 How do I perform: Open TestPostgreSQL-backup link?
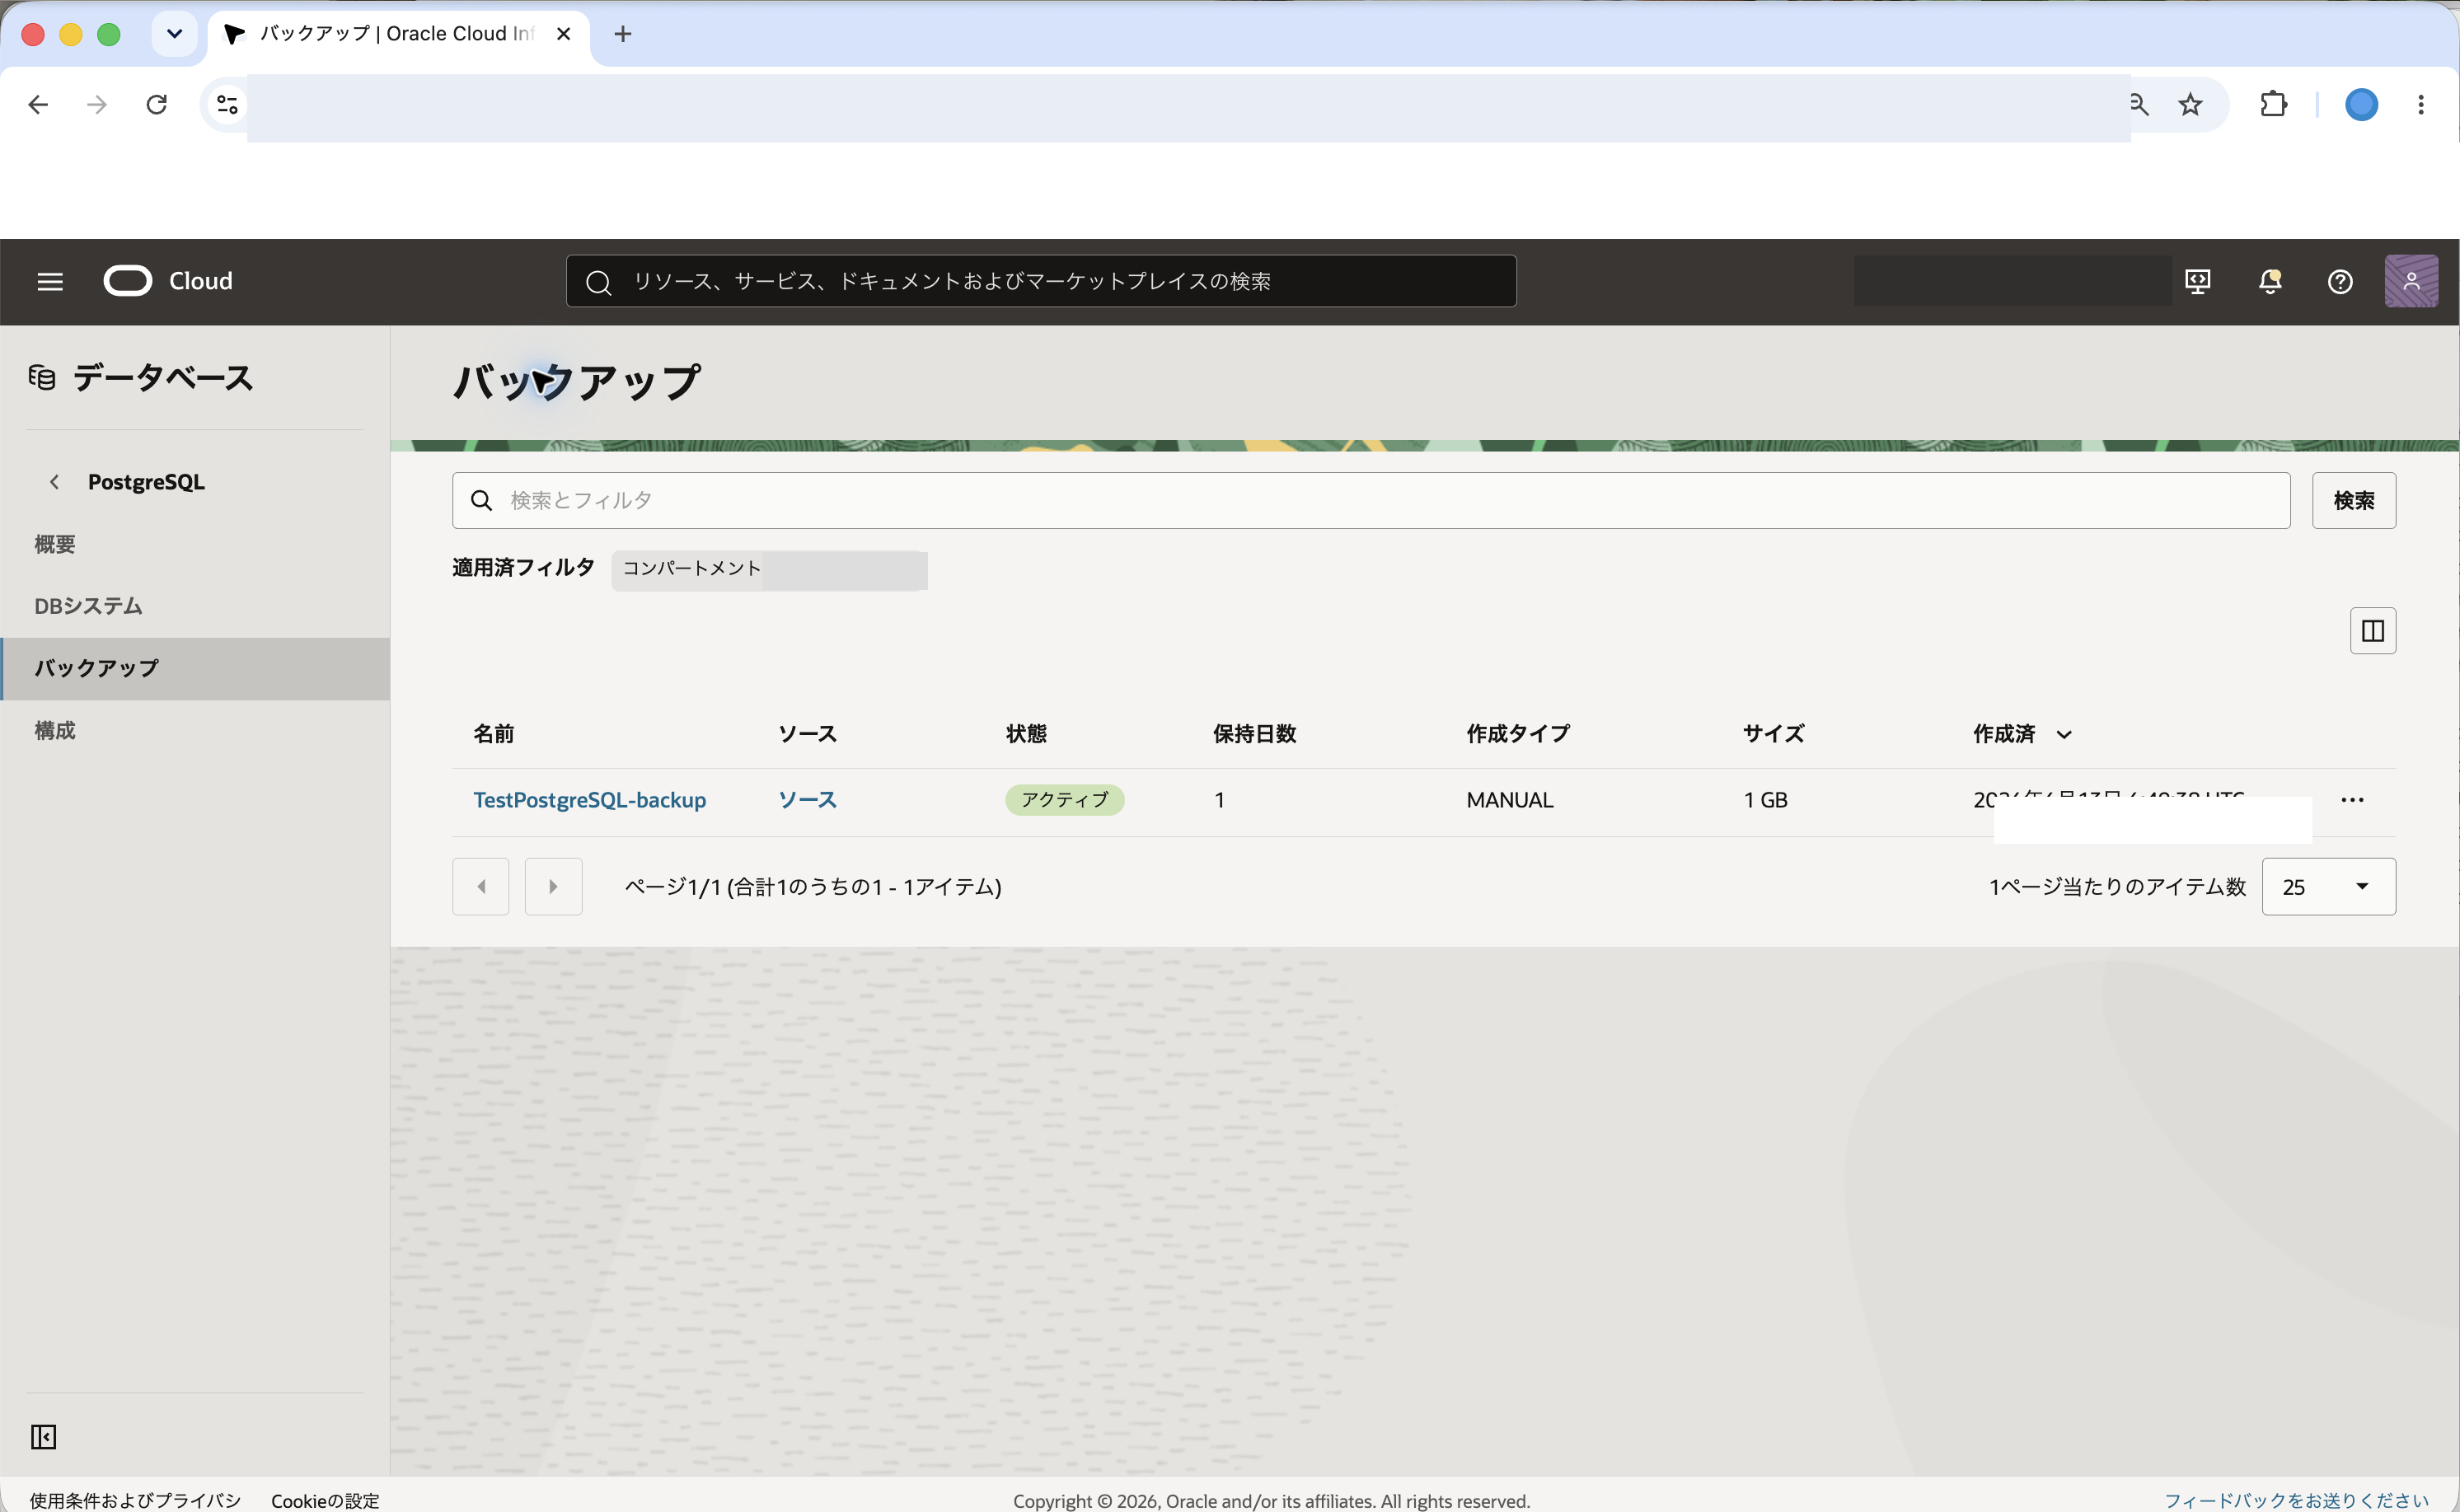[x=589, y=800]
